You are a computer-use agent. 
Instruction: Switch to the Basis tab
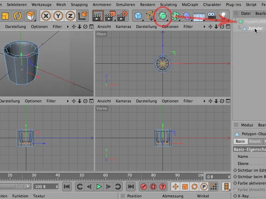click(x=240, y=141)
